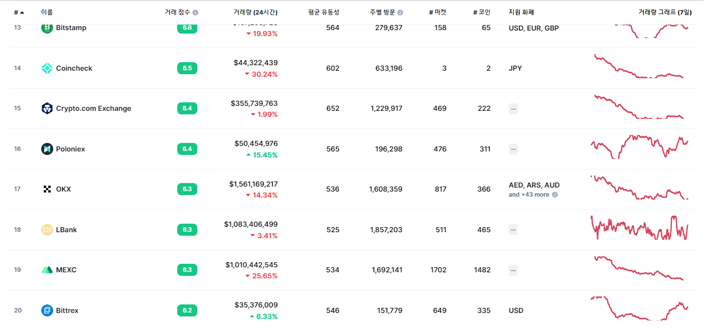The height and width of the screenshot is (330, 704).
Task: Click info icon next to 주별 방문 header
Action: pyautogui.click(x=400, y=13)
